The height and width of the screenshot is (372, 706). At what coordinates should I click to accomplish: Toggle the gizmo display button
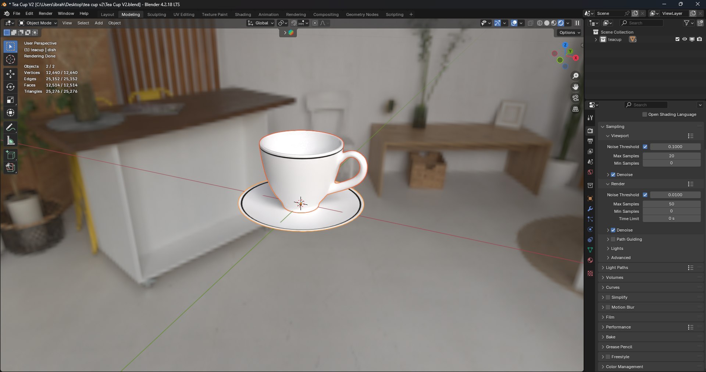[497, 23]
